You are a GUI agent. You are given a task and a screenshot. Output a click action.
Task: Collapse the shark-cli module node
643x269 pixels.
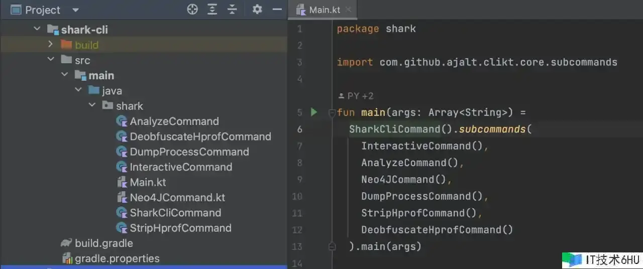click(37, 29)
